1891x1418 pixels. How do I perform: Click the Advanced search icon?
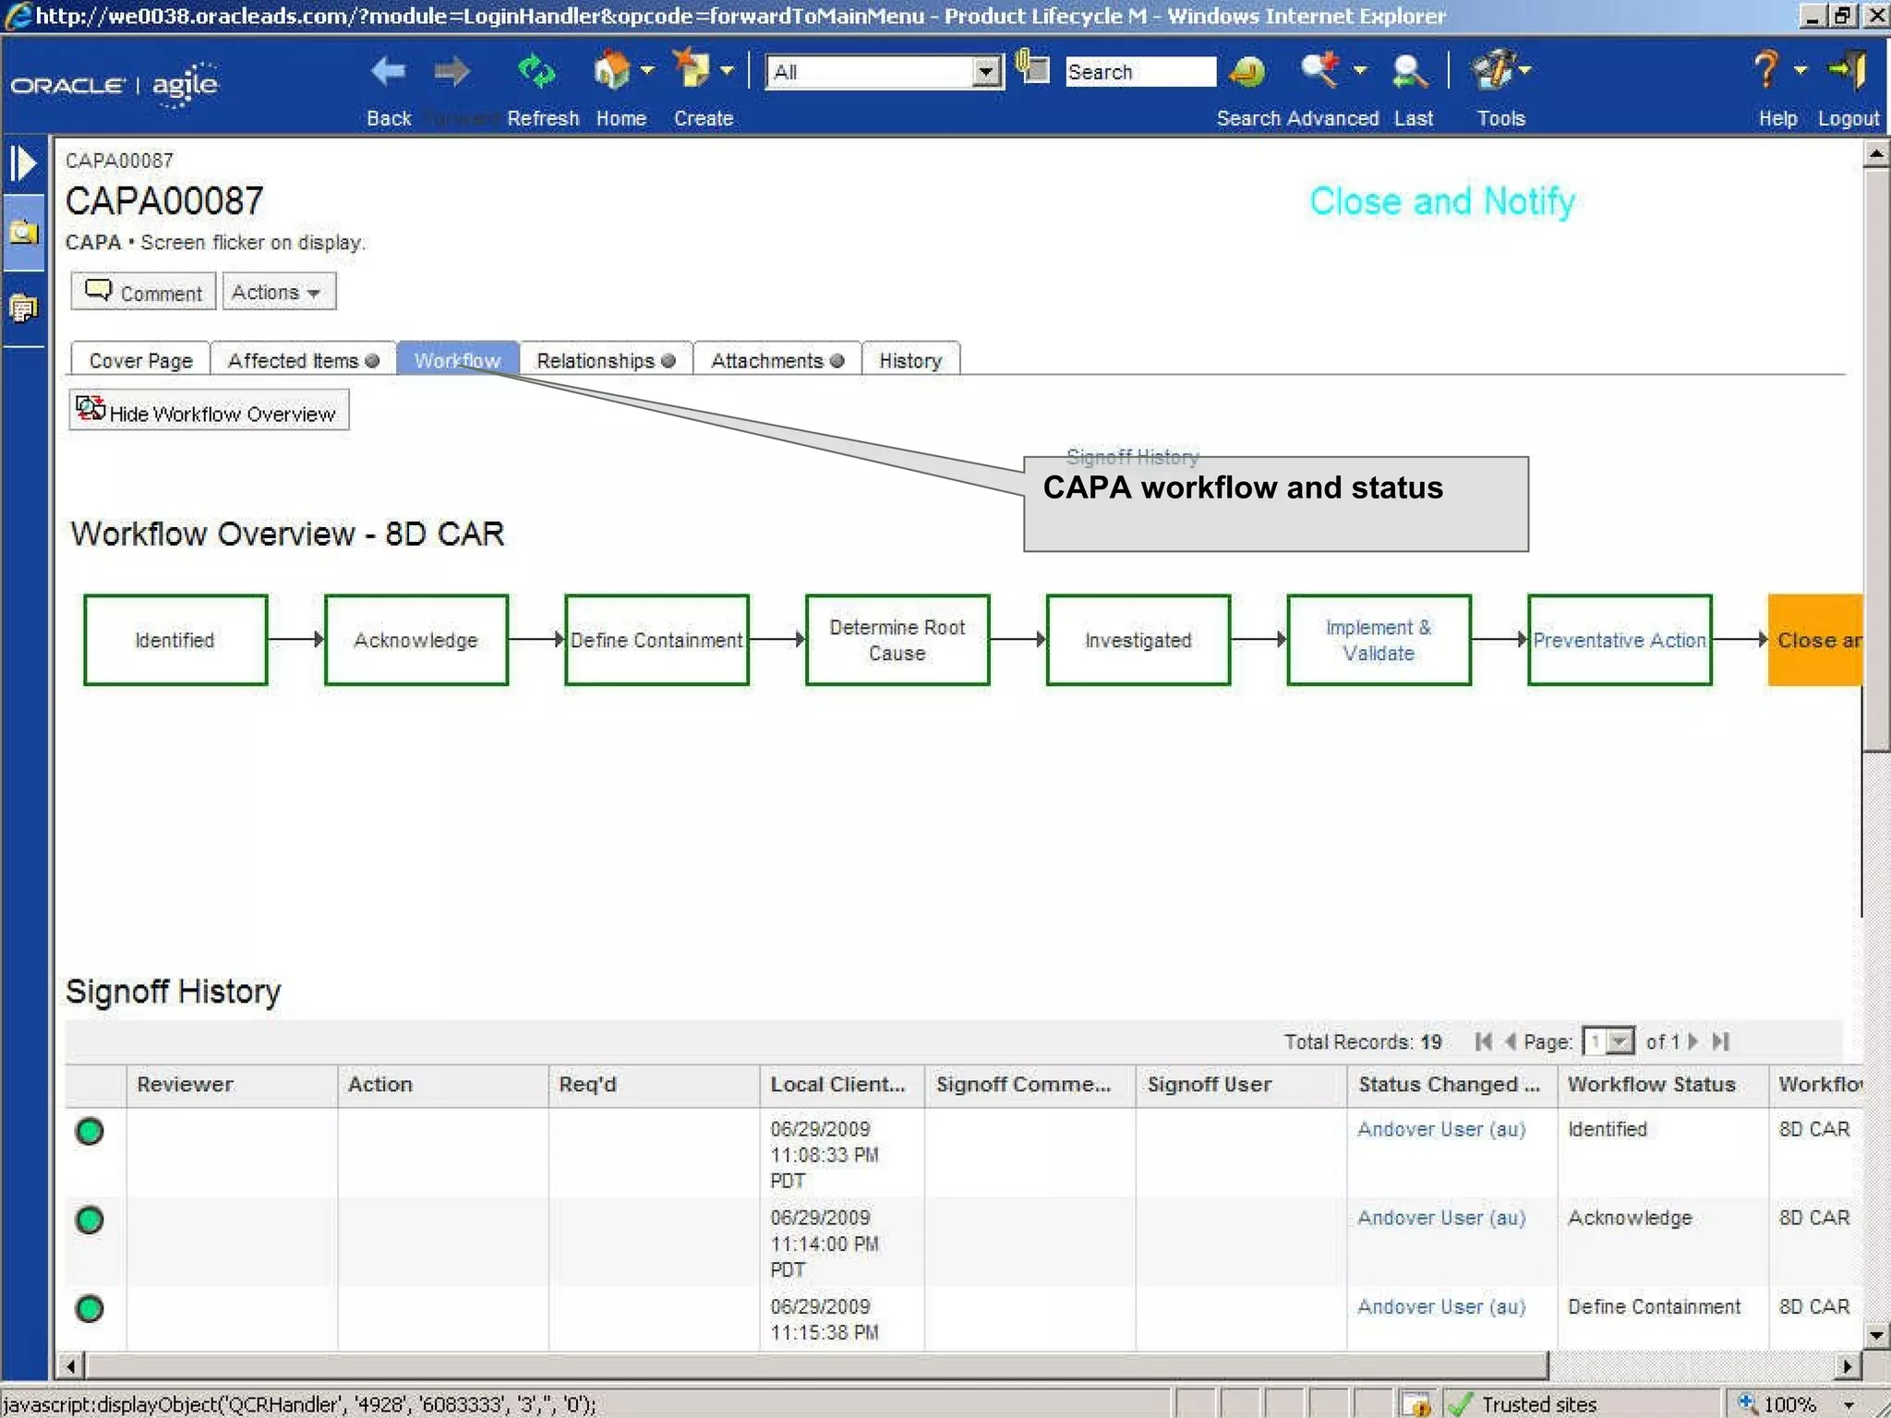[x=1320, y=70]
